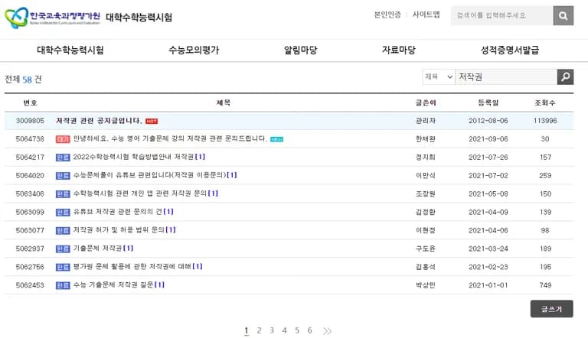Go to page 6 of results
588x338 pixels.
coord(309,330)
